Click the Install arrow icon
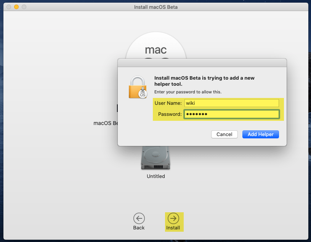This screenshot has height=242, width=311. [173, 218]
